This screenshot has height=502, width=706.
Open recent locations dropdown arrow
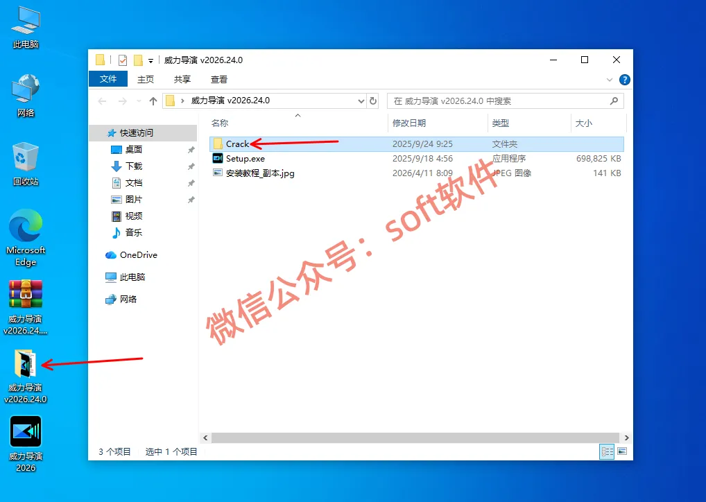[139, 101]
